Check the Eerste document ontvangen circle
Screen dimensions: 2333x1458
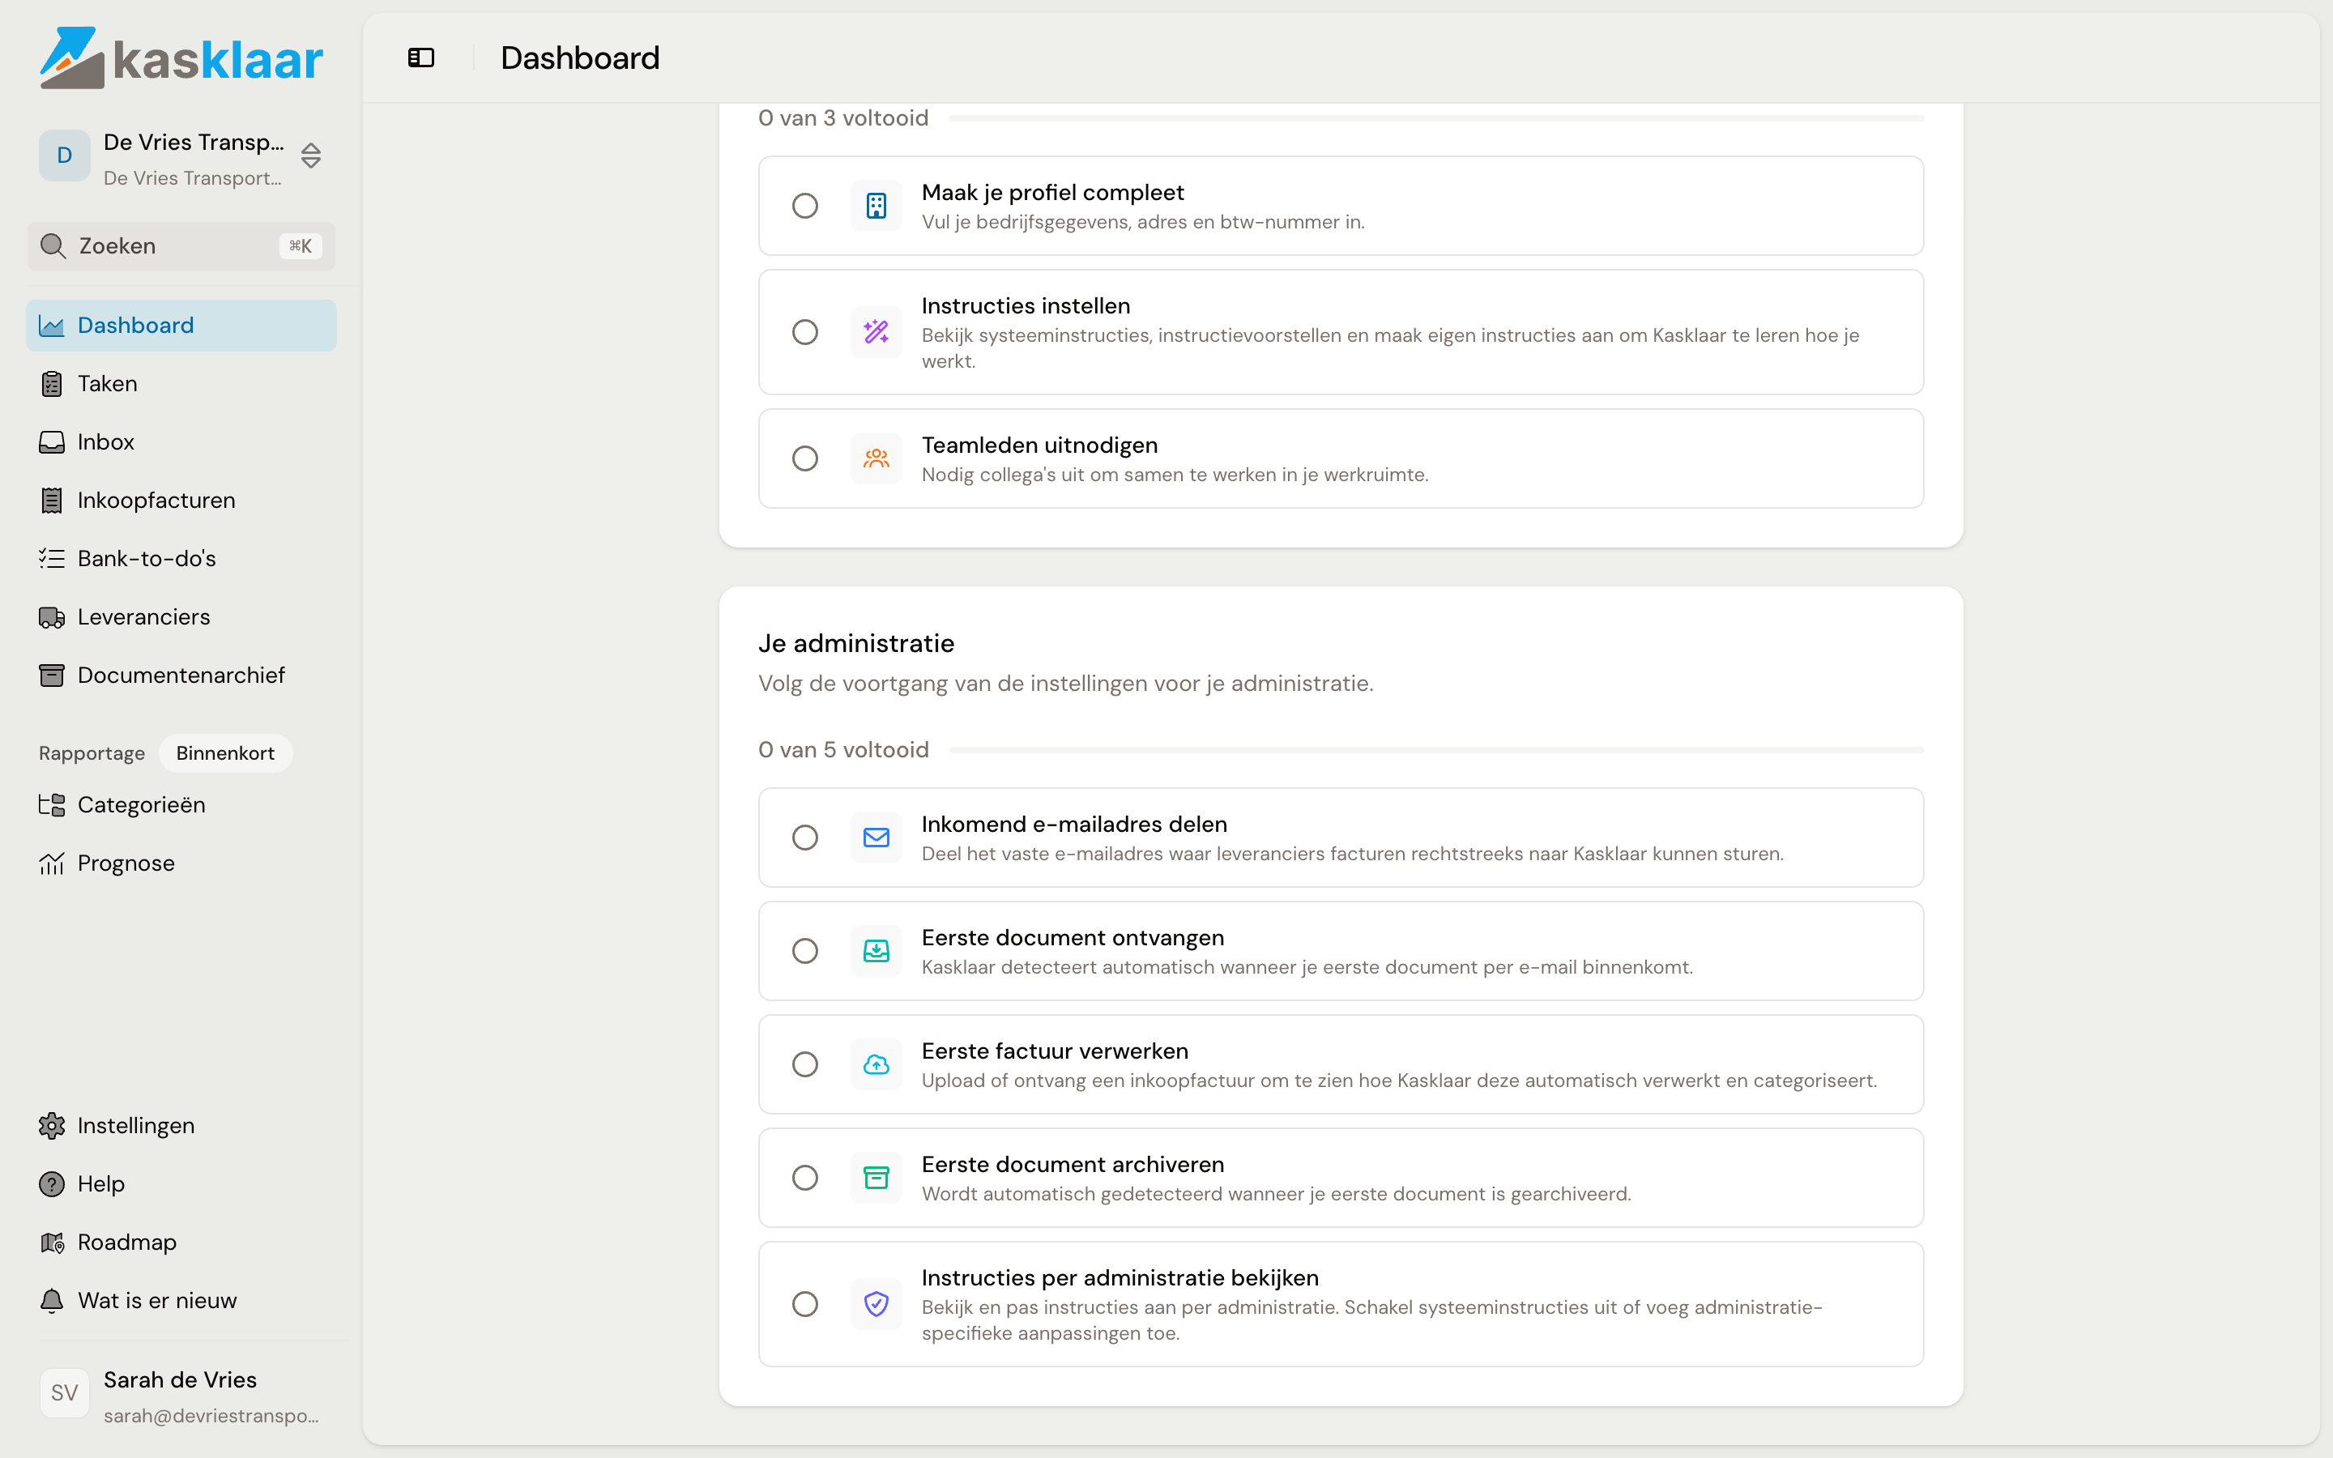click(x=805, y=951)
